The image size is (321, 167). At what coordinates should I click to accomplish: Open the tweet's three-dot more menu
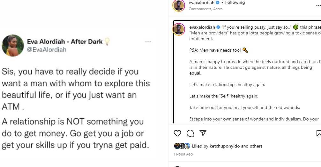tap(148, 42)
